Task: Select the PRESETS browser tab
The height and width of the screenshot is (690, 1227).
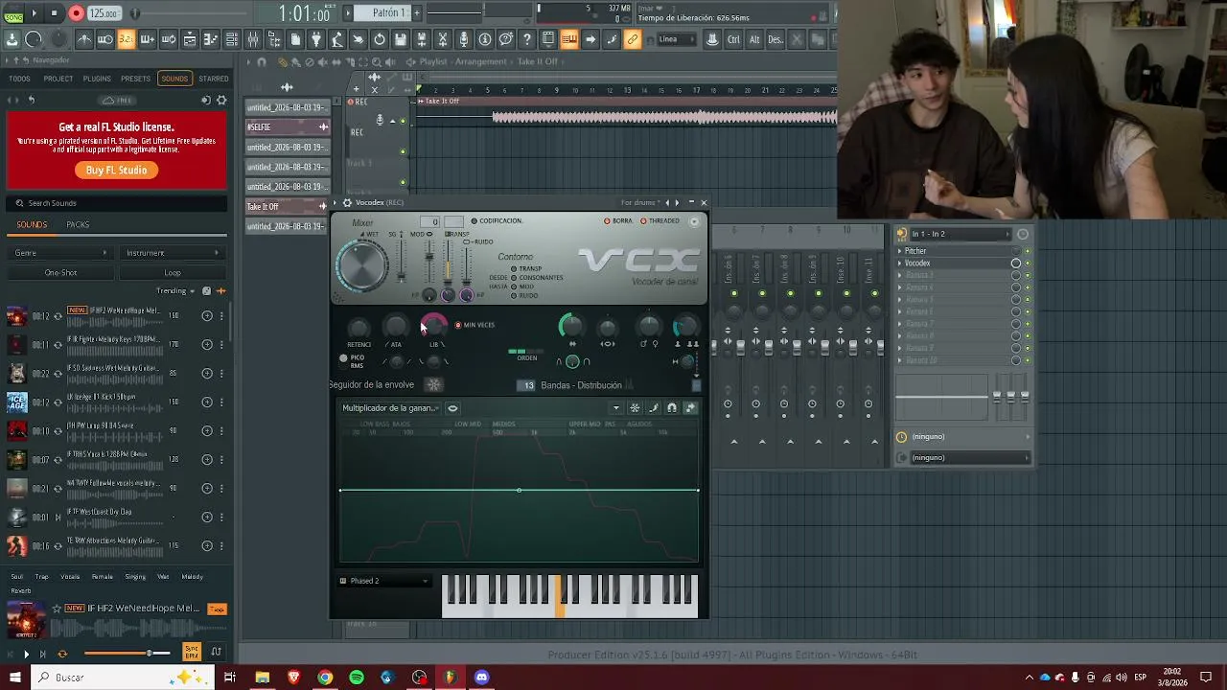Action: coord(135,79)
